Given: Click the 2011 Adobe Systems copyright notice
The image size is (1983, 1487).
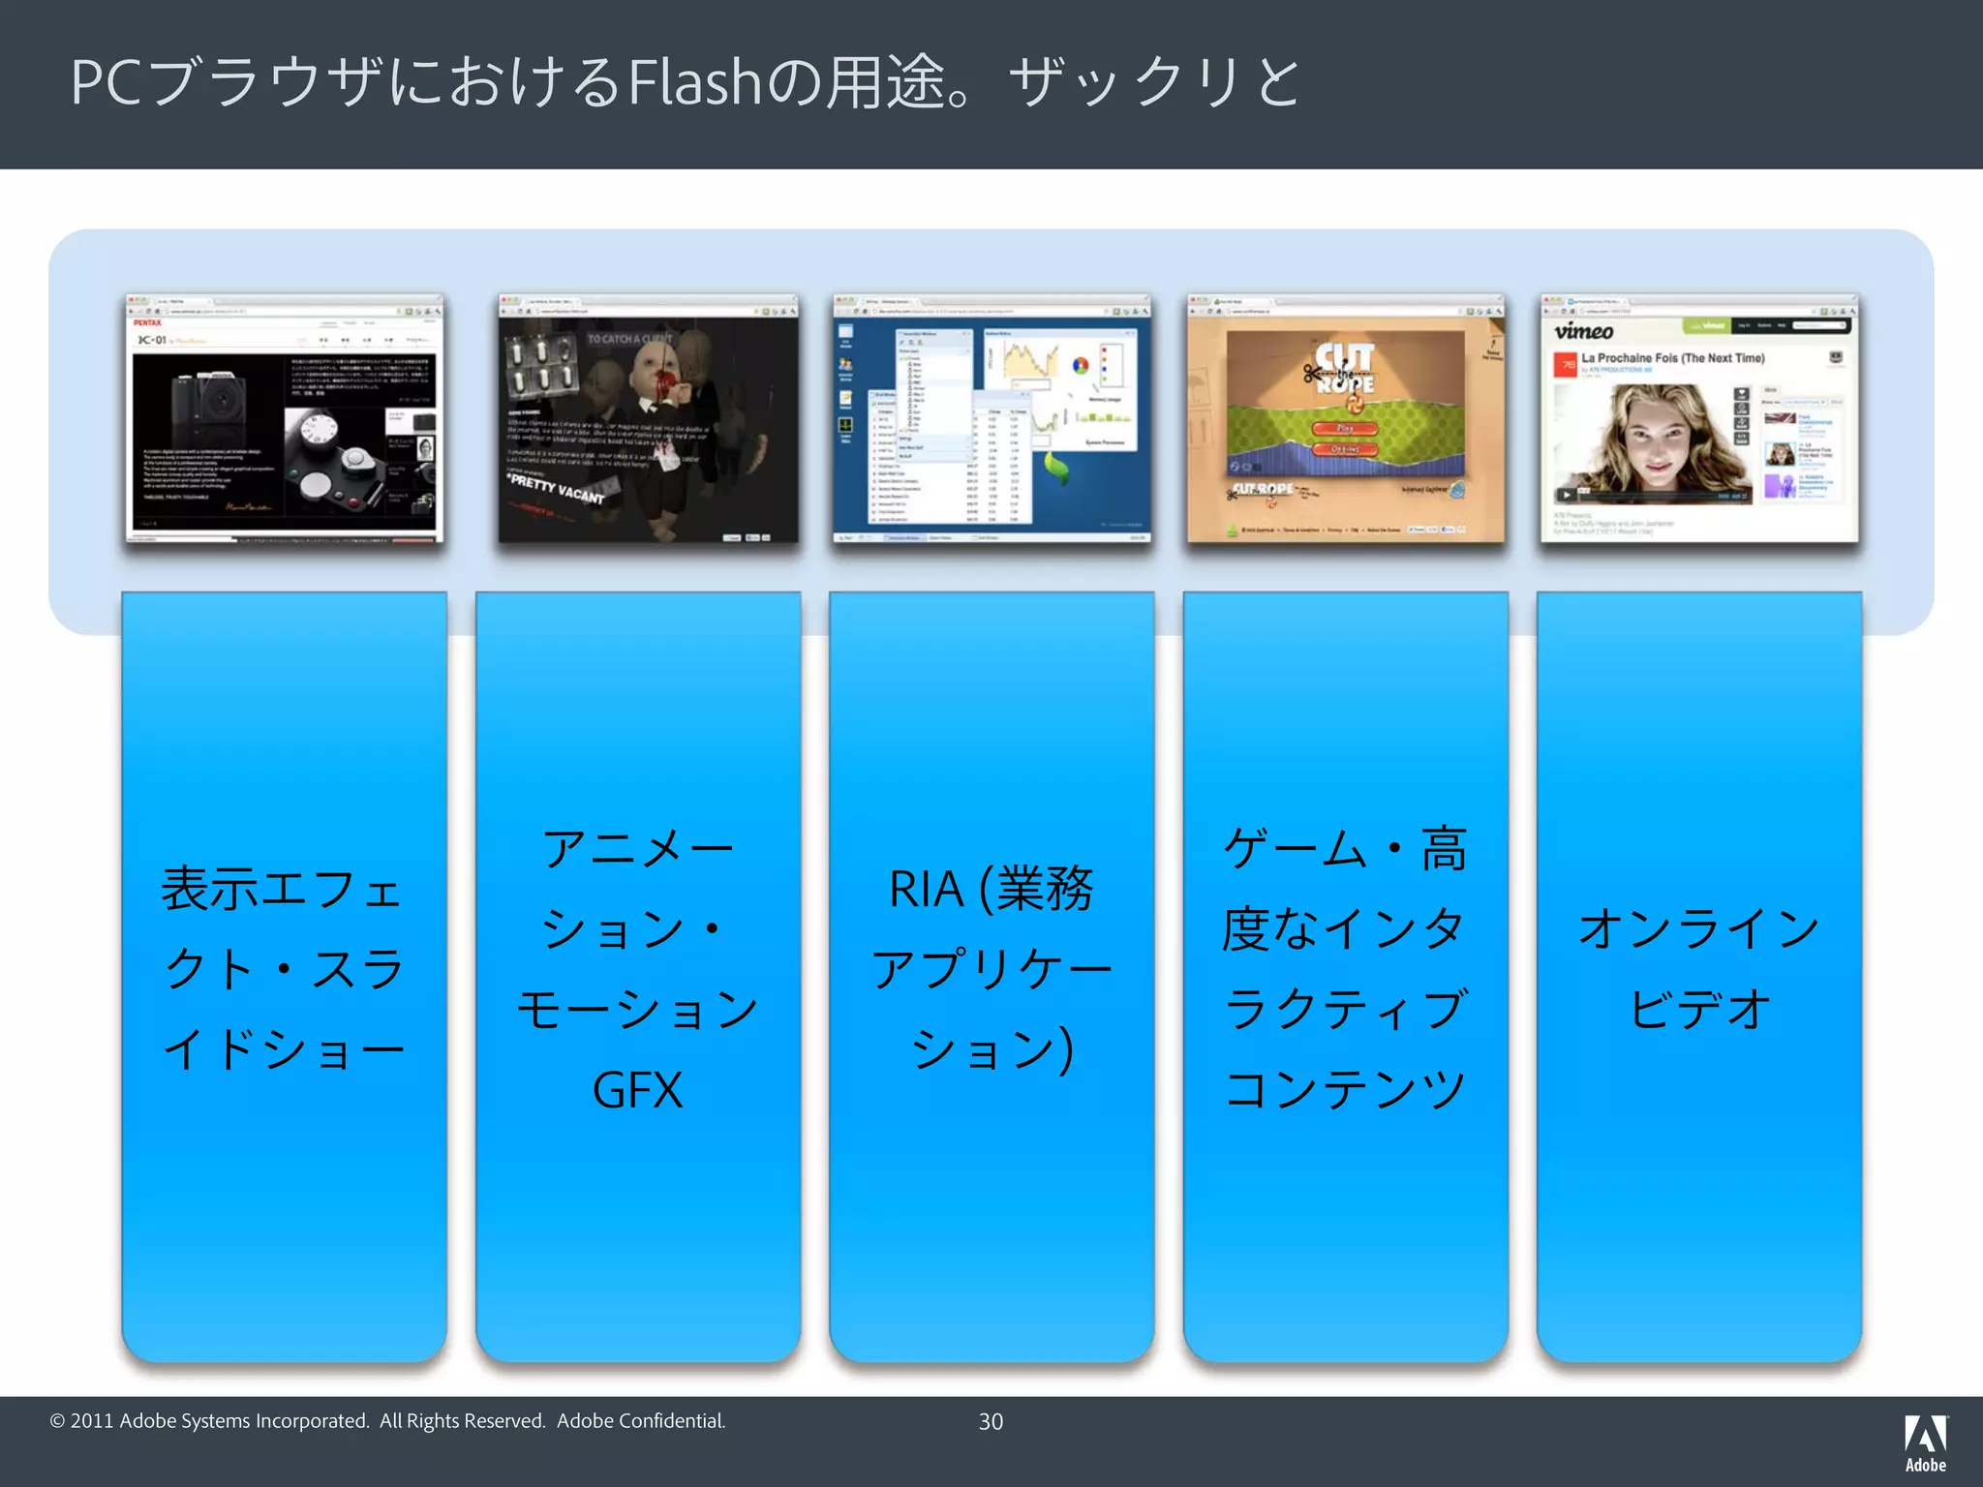Looking at the screenshot, I should pos(387,1420).
